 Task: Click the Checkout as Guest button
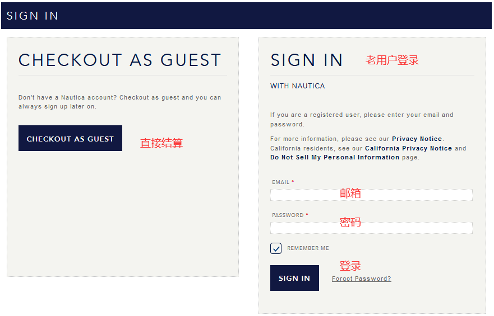coord(70,138)
